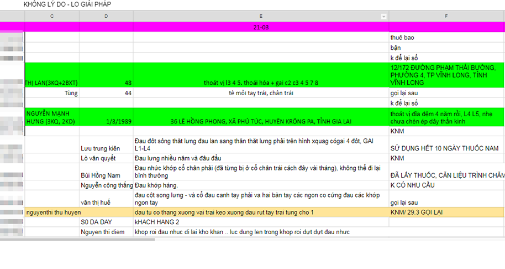Select 'tê mỏi tay trái, chân trái' cell

[x=261, y=93]
